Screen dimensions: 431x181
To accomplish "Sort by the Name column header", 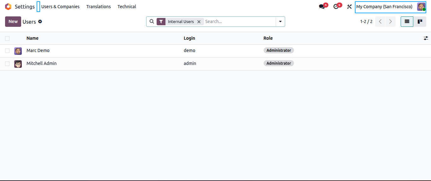I will (33, 38).
